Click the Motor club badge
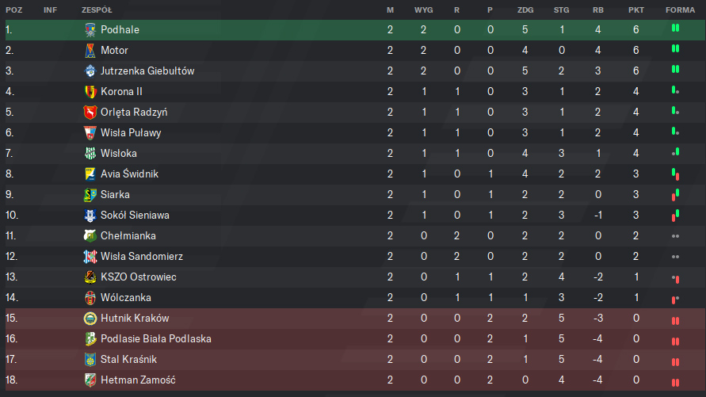Image resolution: width=706 pixels, height=397 pixels. pyautogui.click(x=90, y=50)
